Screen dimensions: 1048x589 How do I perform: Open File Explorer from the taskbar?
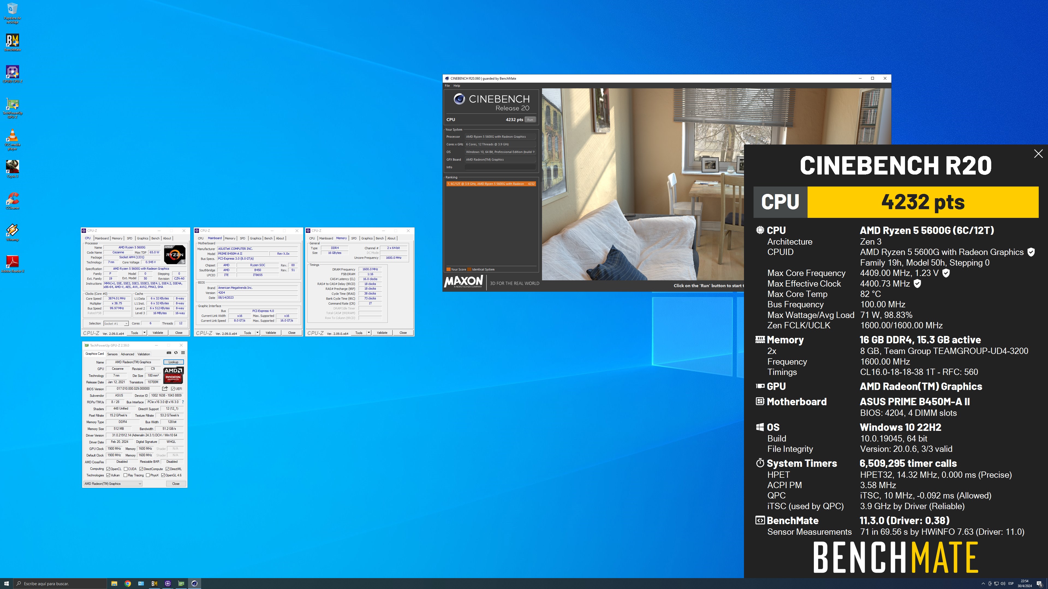114,584
